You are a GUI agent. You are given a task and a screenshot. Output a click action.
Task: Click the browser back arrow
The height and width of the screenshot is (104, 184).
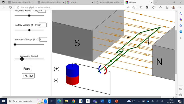coord(4,7)
